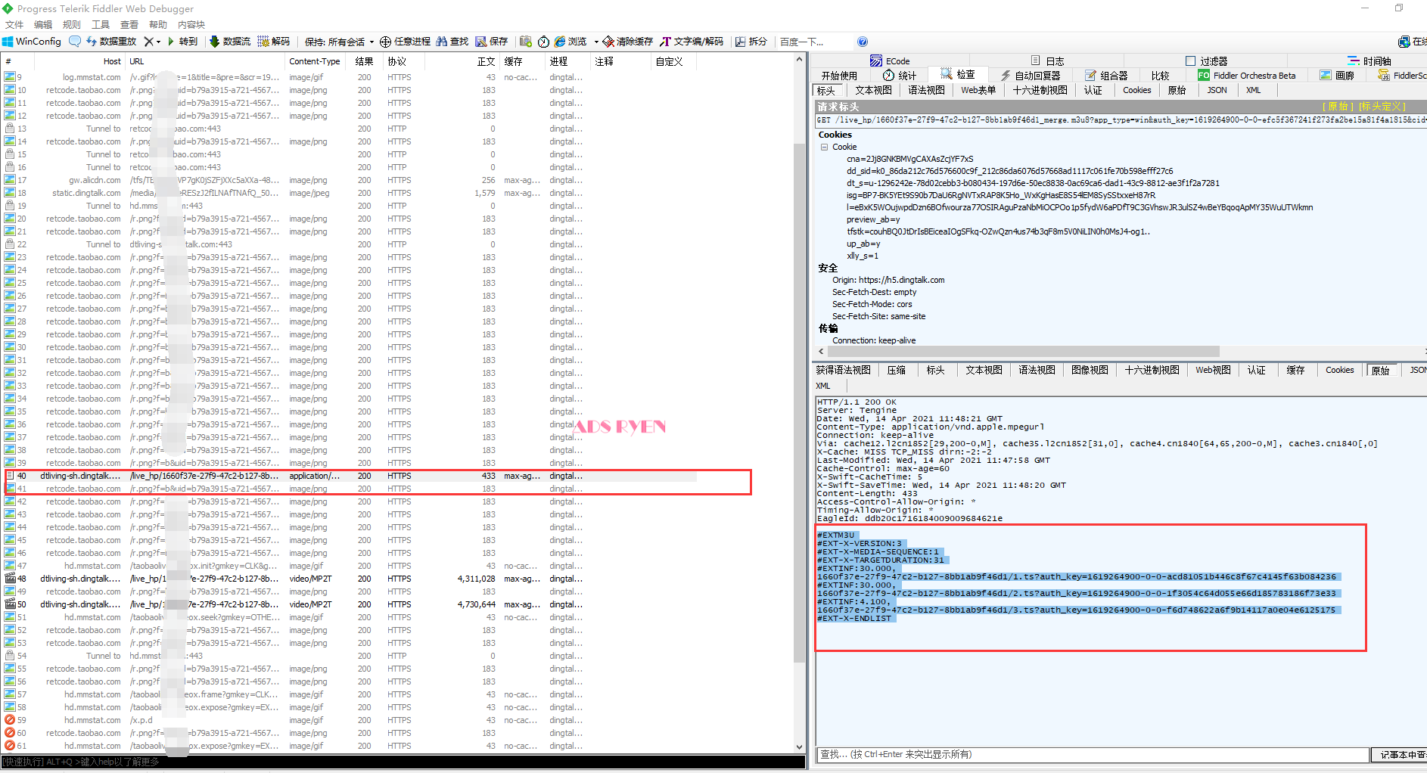Click the X remove sessions icon
Image resolution: width=1427 pixels, height=773 pixels.
[148, 42]
